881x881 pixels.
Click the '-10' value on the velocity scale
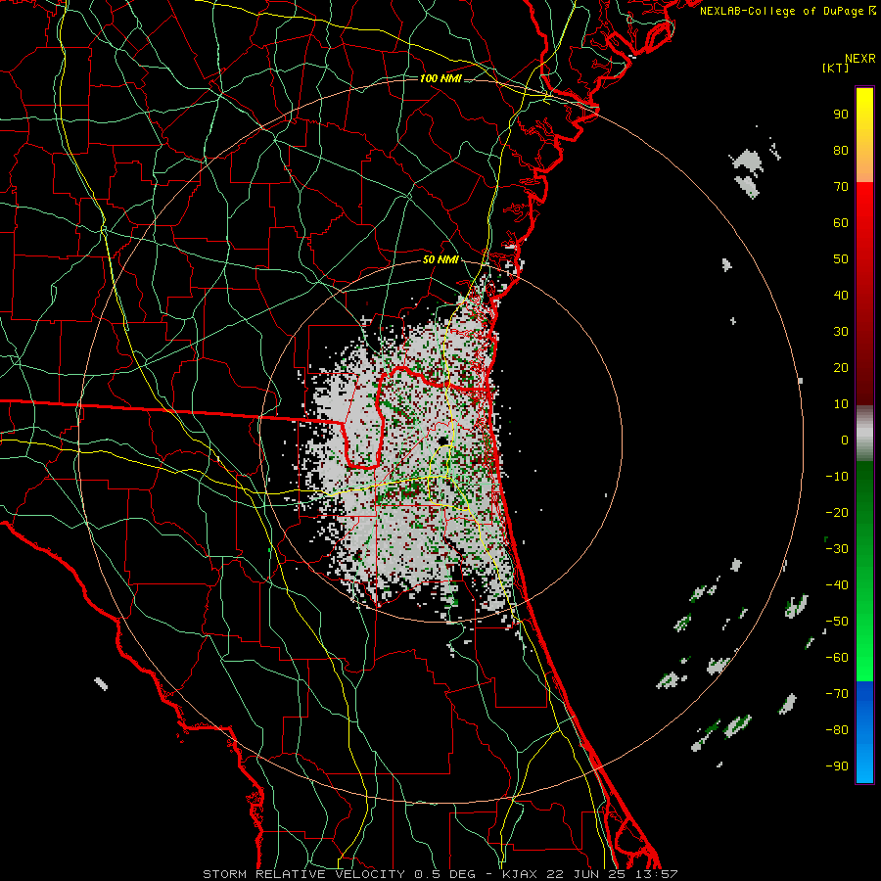click(837, 477)
